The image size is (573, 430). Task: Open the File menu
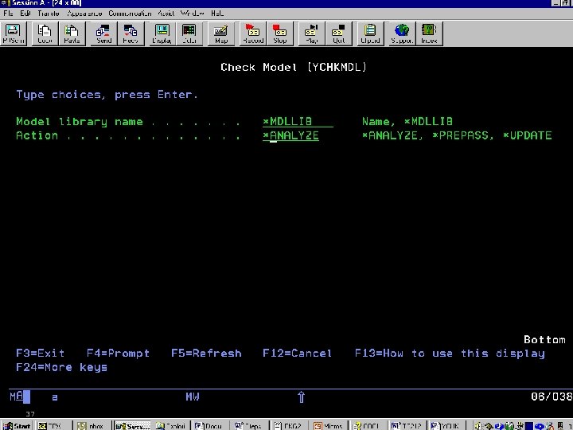coord(8,14)
